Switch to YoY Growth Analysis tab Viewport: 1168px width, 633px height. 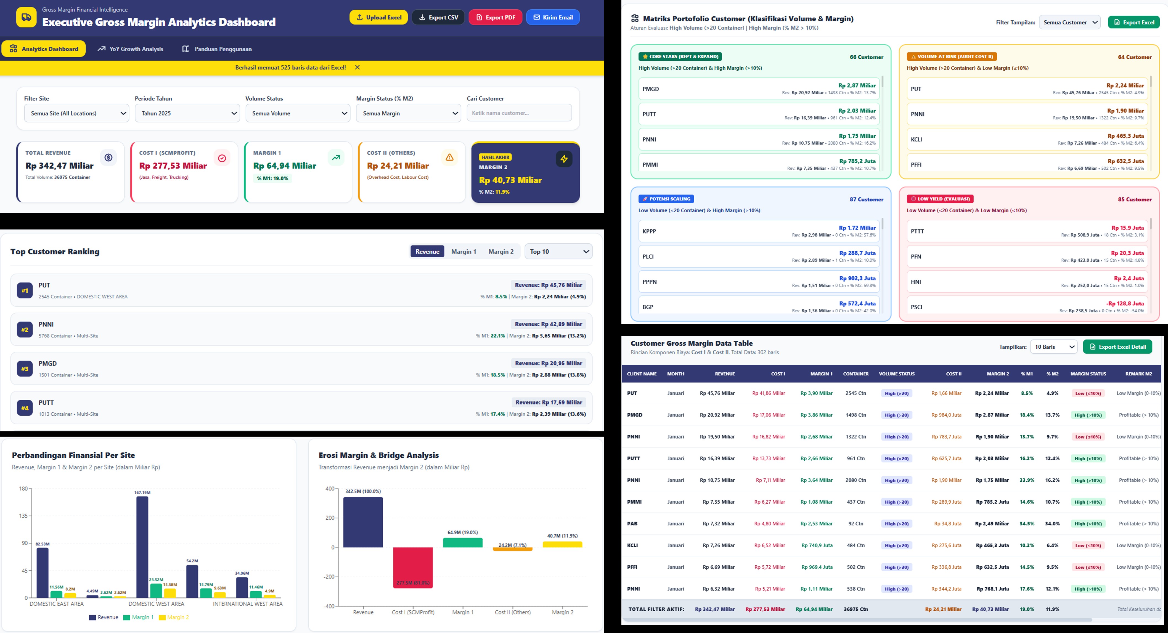[x=131, y=49]
